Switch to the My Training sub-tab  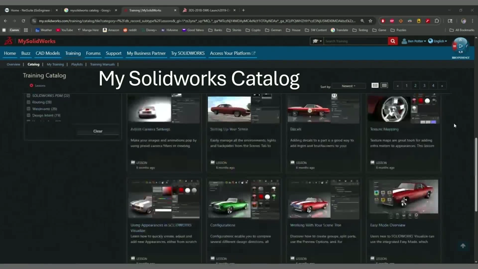(55, 64)
